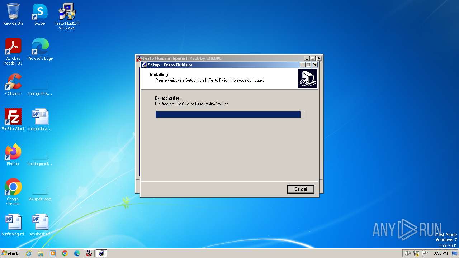This screenshot has height=258, width=459.
Task: Open Chrome from the taskbar
Action: [x=65, y=253]
